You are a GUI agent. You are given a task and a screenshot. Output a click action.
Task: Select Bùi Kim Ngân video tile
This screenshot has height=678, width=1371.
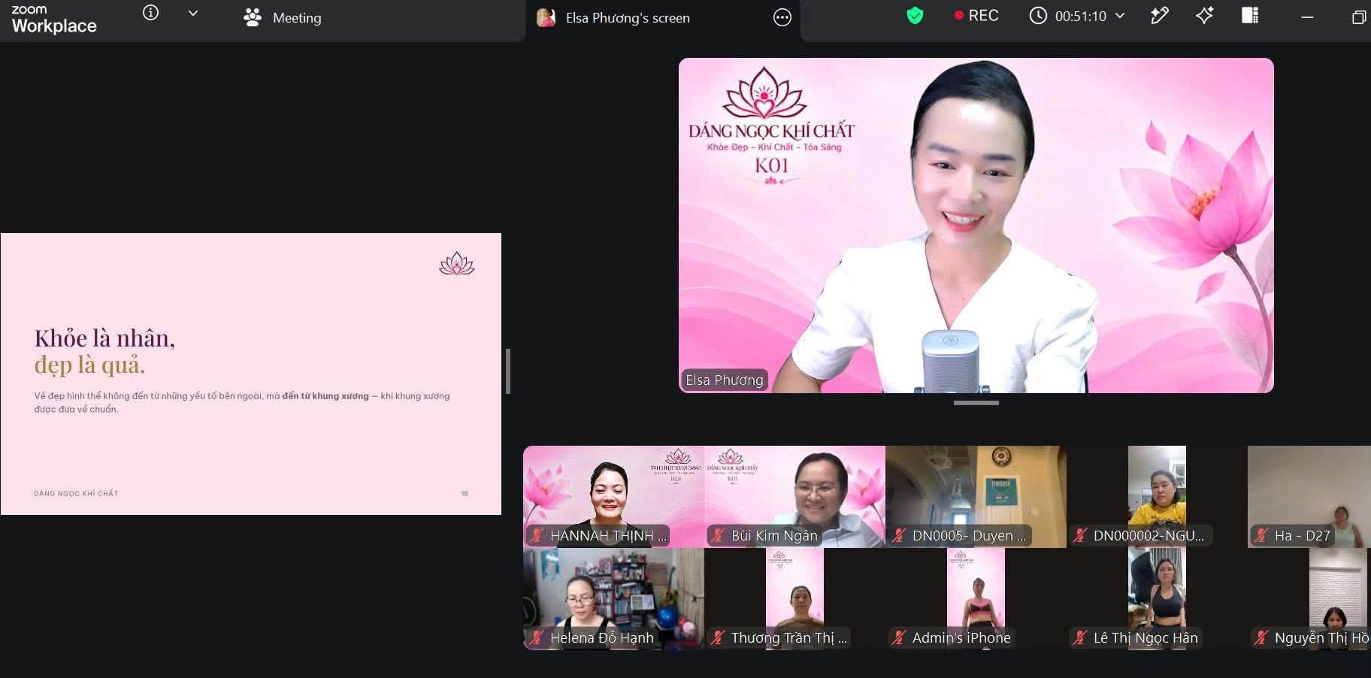pyautogui.click(x=794, y=496)
